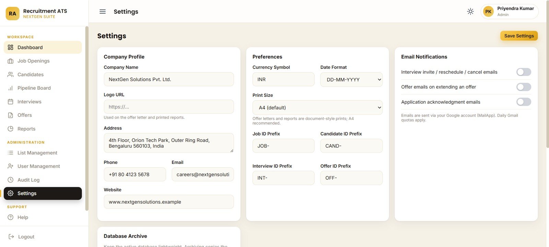Click the Offer ID Prefix field
The height and width of the screenshot is (247, 549).
click(351, 178)
